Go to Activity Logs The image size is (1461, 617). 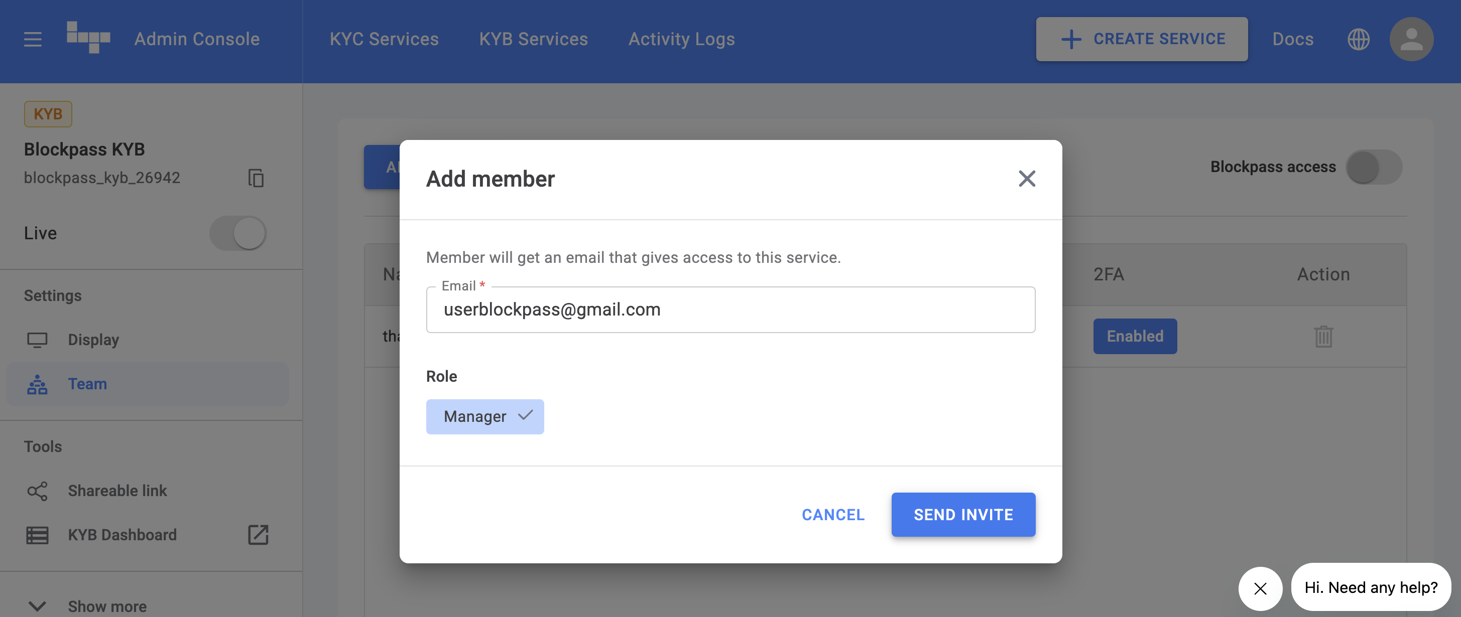point(681,39)
